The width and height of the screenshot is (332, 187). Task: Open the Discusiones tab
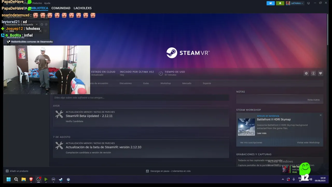(x=126, y=83)
